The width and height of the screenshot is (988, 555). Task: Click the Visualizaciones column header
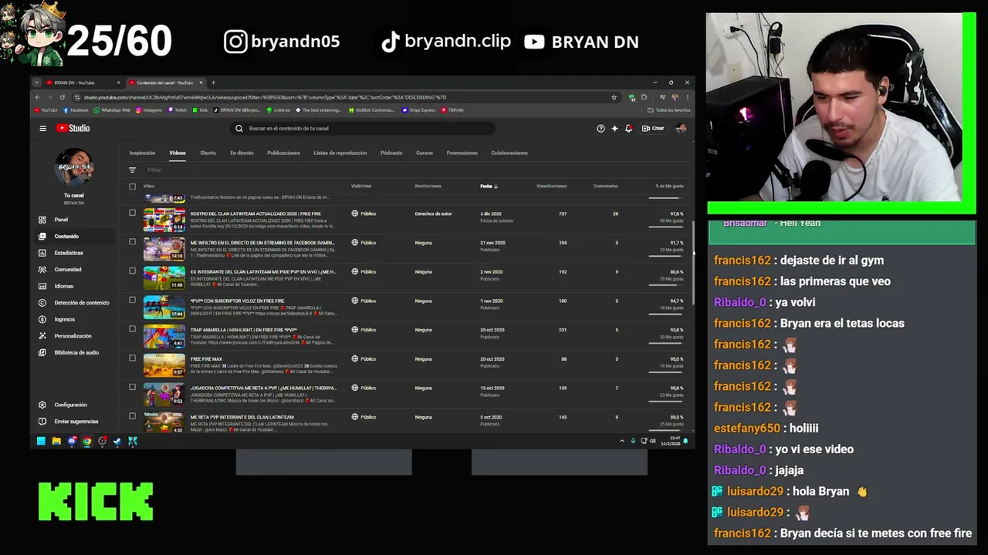click(551, 186)
